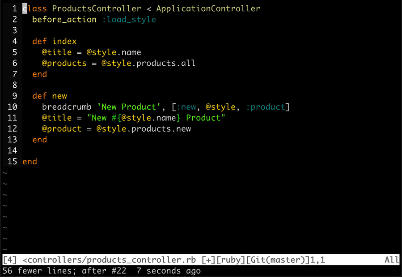
Task: Click the '56 fewer lines' message
Action: pyautogui.click(x=38, y=271)
